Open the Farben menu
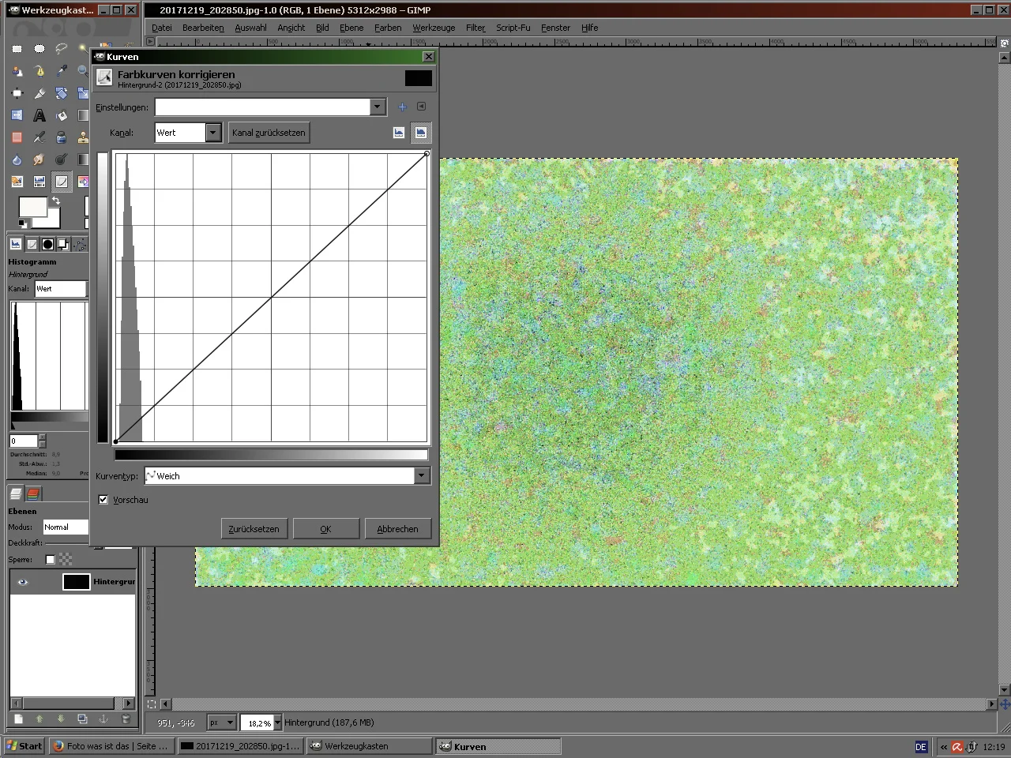This screenshot has width=1011, height=758. [x=388, y=28]
